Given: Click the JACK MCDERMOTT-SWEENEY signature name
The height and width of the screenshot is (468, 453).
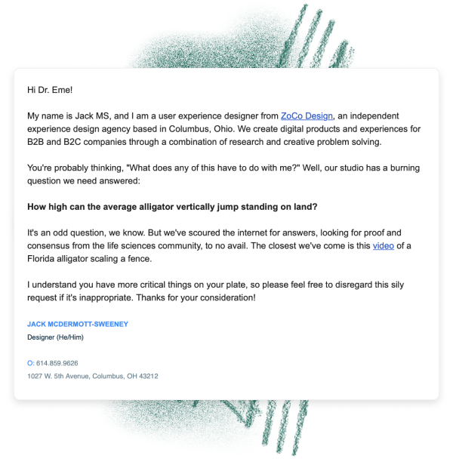Looking at the screenshot, I should (x=77, y=324).
